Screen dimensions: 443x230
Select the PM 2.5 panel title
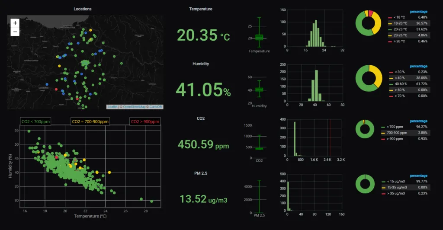(201, 173)
